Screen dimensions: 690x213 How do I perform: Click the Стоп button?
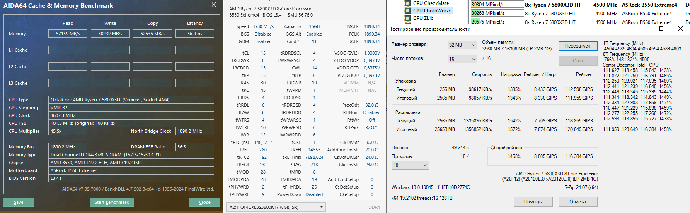[578, 61]
